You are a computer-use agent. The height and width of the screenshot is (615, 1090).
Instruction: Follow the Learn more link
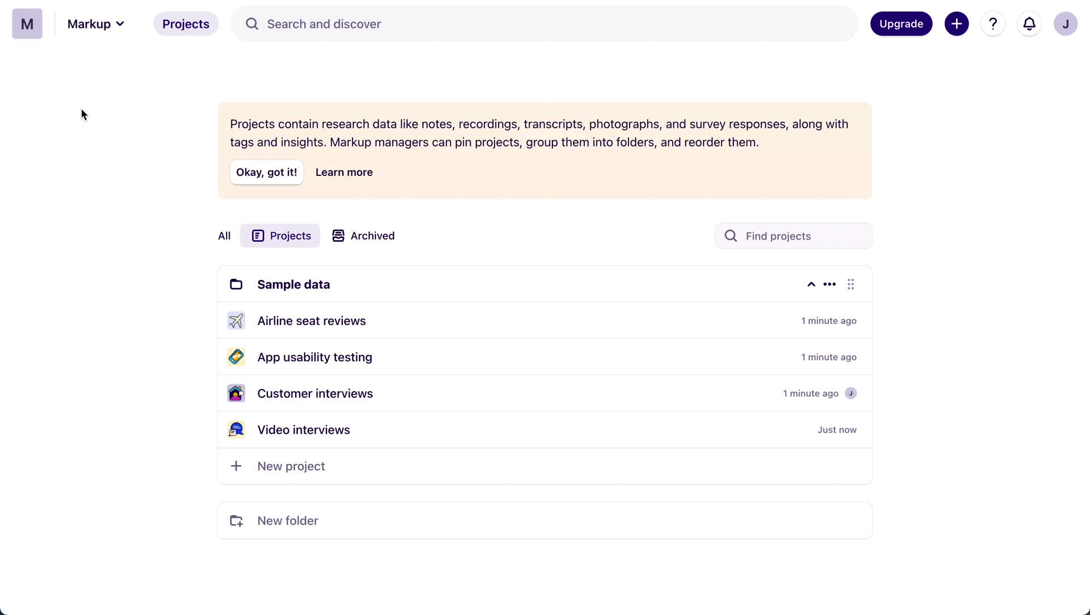click(344, 172)
